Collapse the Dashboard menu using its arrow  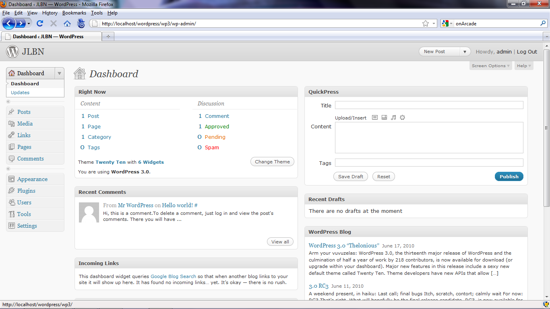tap(59, 73)
